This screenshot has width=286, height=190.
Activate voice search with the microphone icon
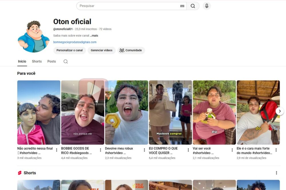[206, 6]
